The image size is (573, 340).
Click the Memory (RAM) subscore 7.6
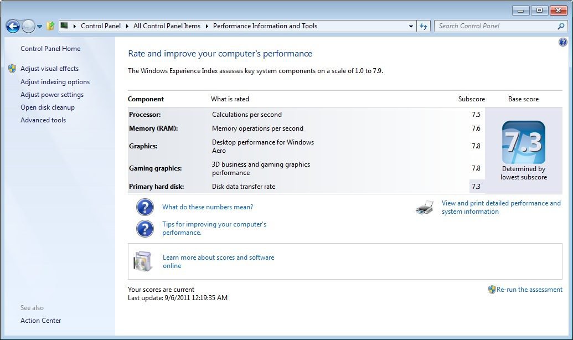[x=476, y=128]
